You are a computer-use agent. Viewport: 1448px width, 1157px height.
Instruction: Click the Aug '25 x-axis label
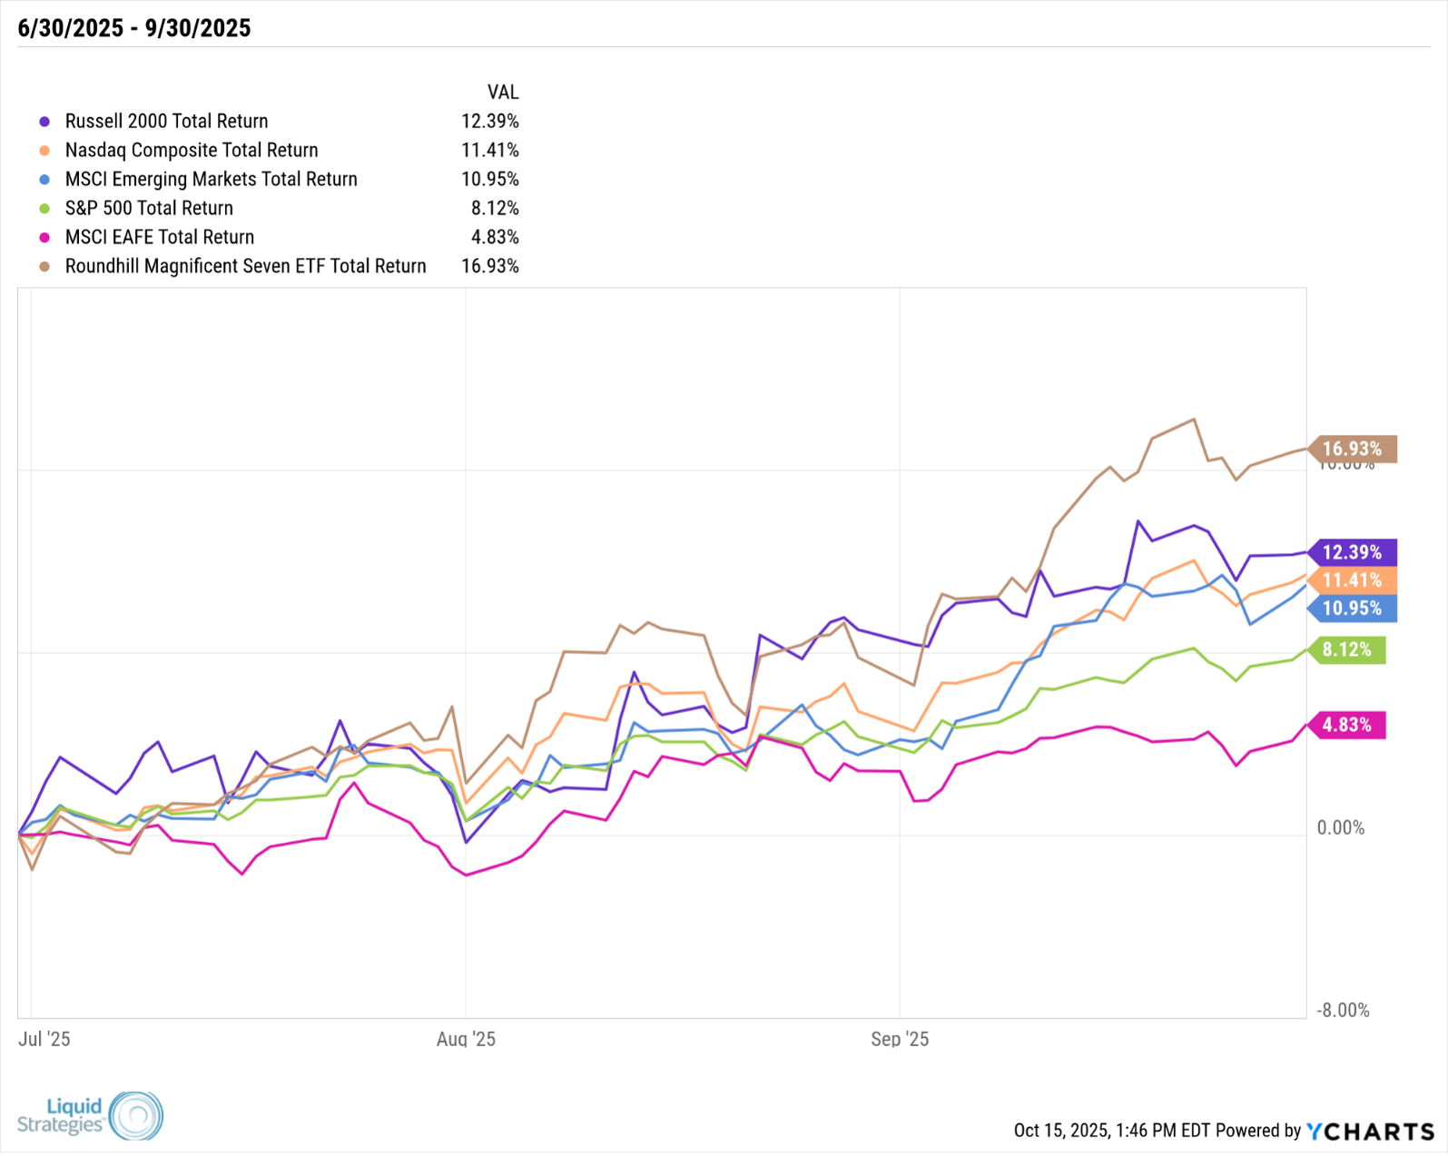(x=466, y=1039)
